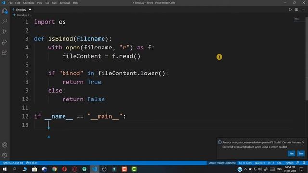Open Opera browser from taskbar
The image size is (308, 173).
(x=64, y=169)
